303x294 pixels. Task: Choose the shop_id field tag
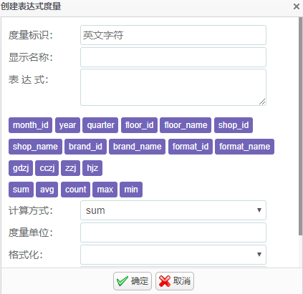coord(234,125)
